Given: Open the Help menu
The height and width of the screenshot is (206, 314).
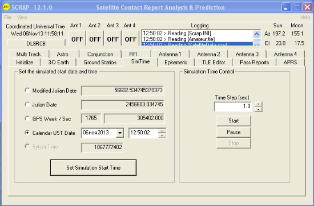Looking at the screenshot, I should (x=305, y=18).
